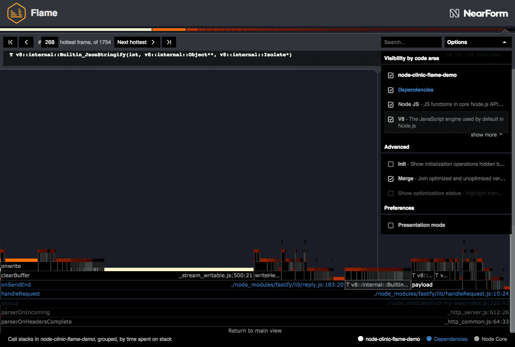Select the payload frame in flamegraph
The image size is (515, 347).
click(x=422, y=285)
